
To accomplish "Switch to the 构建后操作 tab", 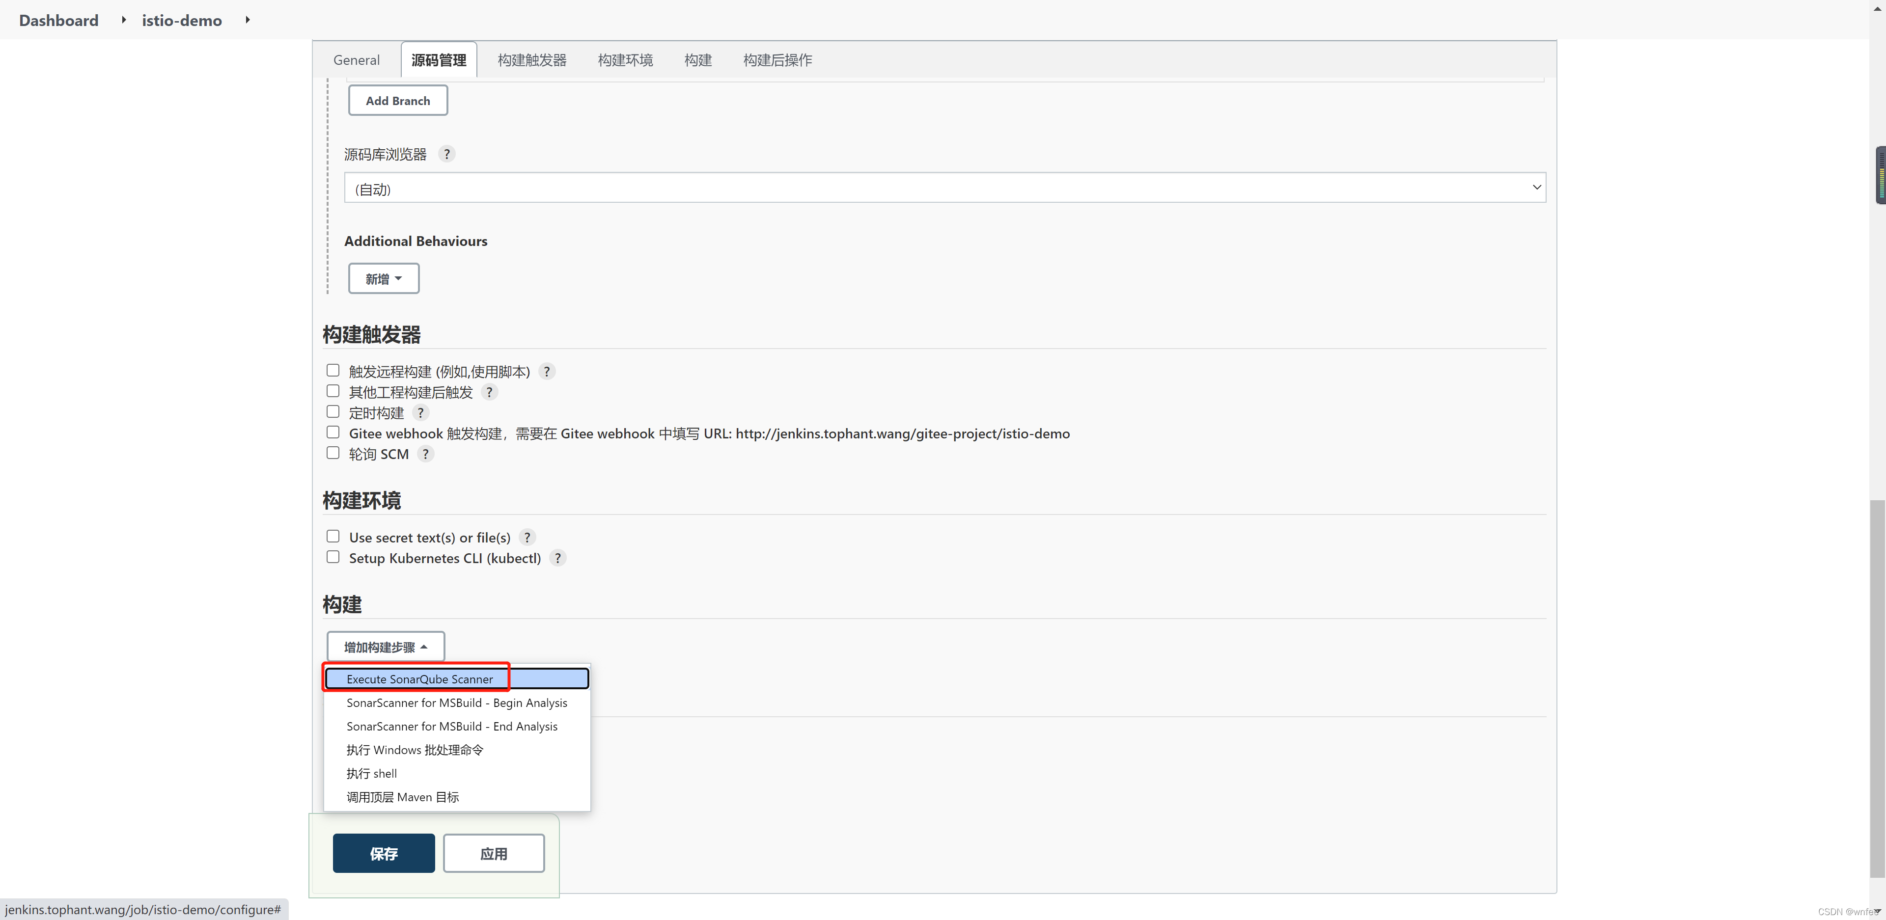I will [777, 60].
